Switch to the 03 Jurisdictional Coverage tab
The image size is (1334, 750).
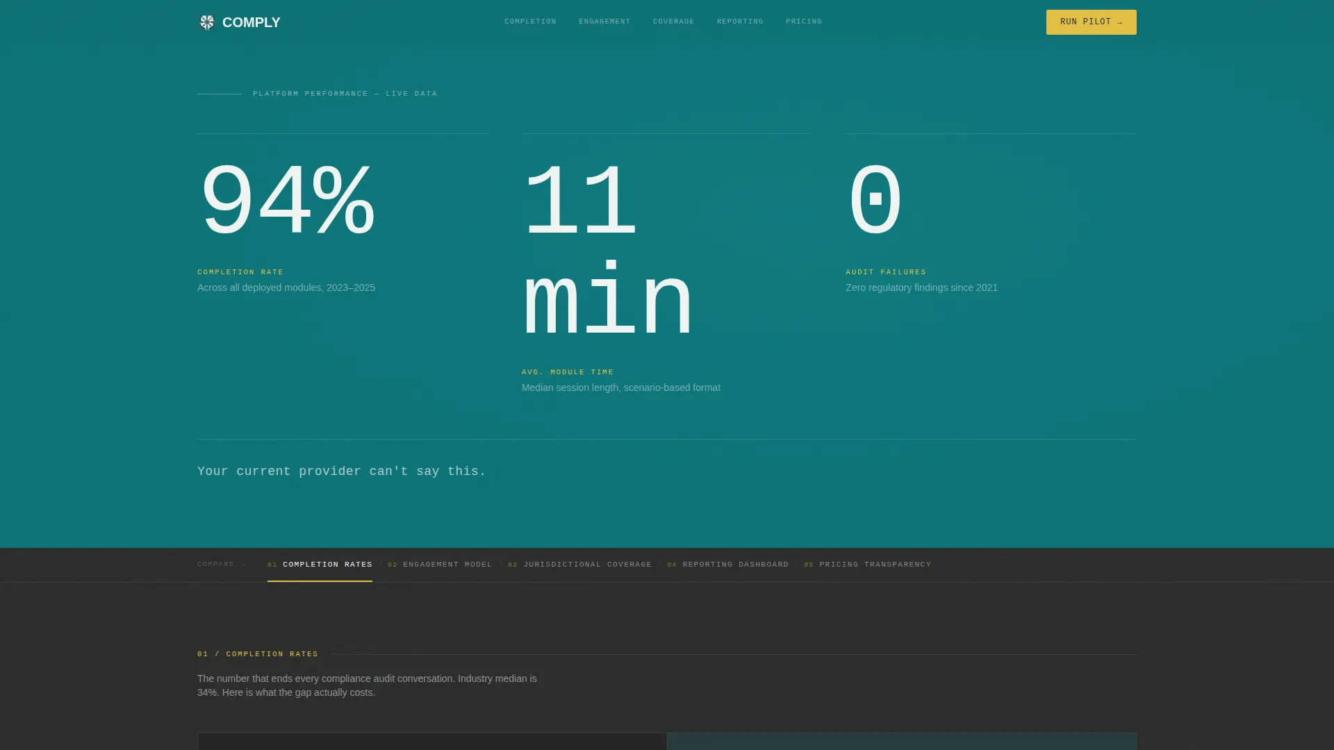pos(579,565)
